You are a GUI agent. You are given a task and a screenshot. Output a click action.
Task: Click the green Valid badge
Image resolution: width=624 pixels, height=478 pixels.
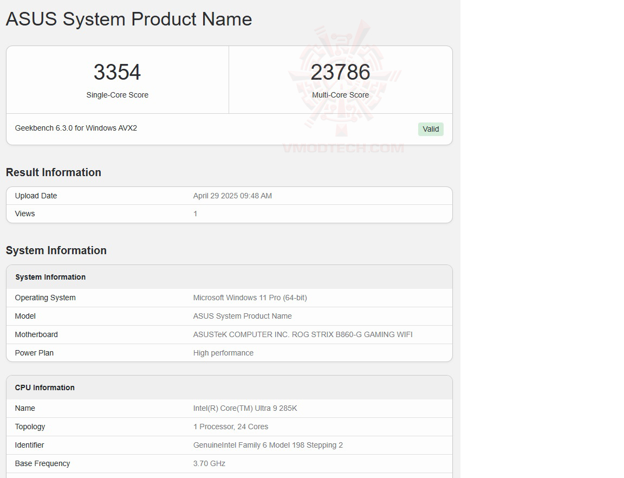(431, 129)
